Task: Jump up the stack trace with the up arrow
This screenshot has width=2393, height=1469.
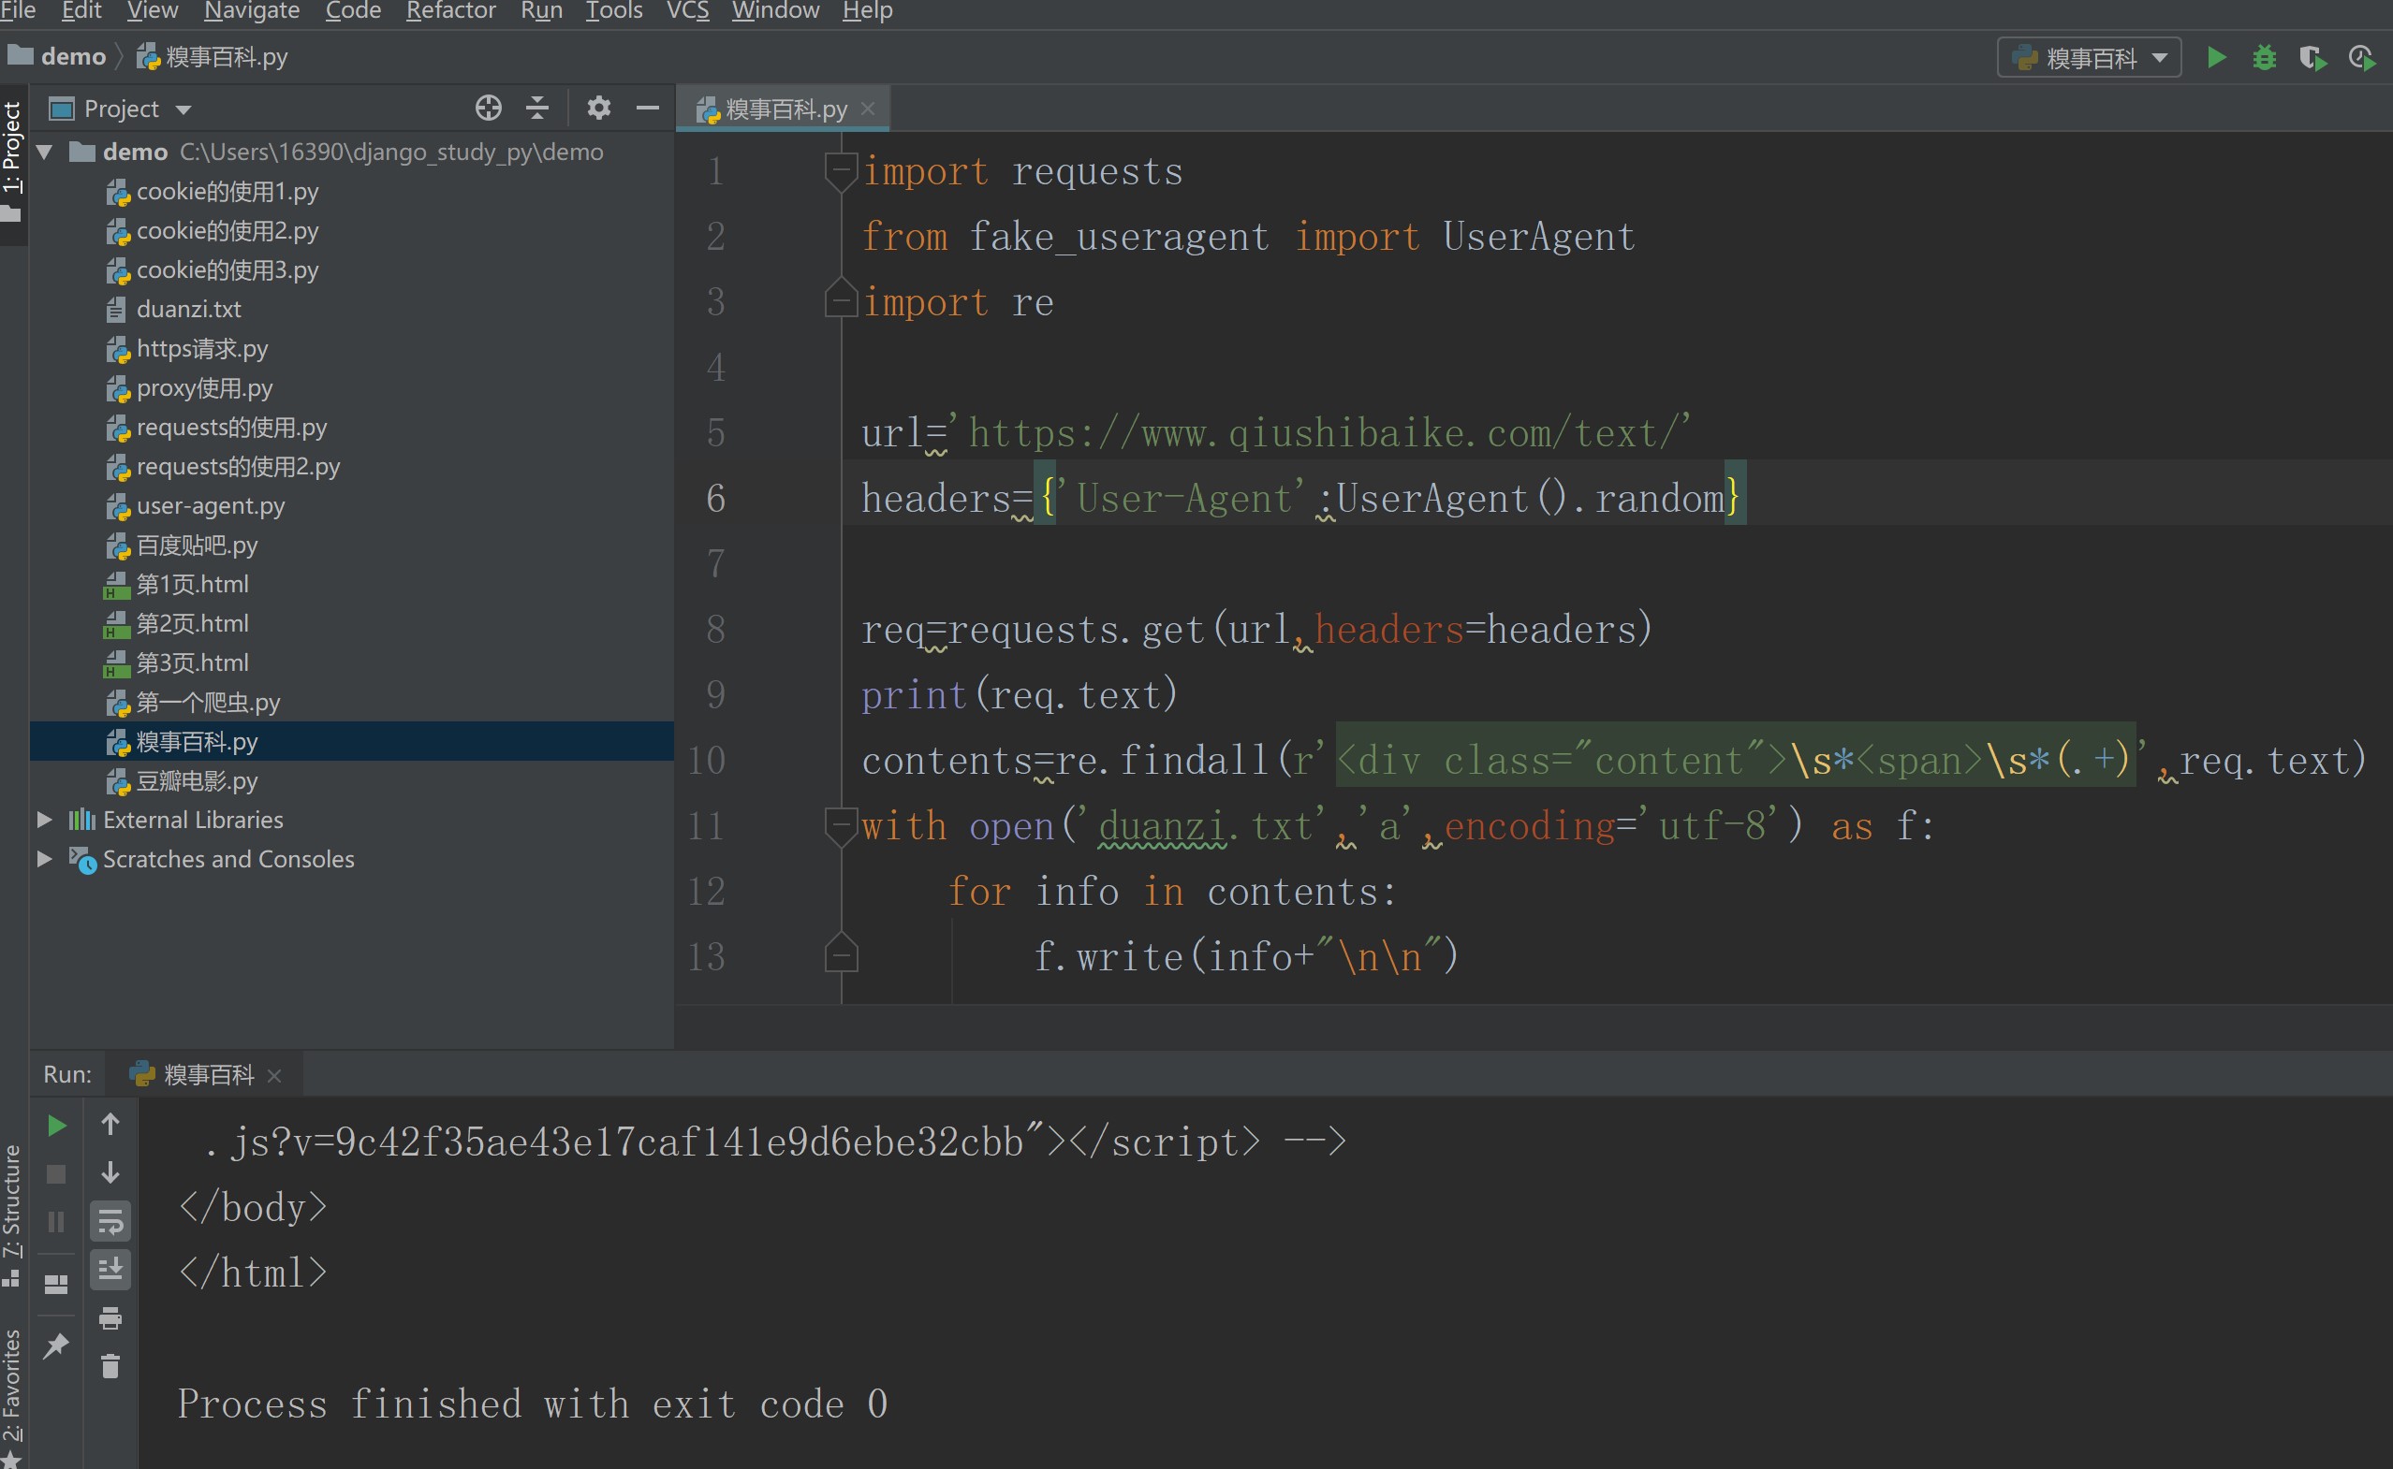Action: click(110, 1124)
